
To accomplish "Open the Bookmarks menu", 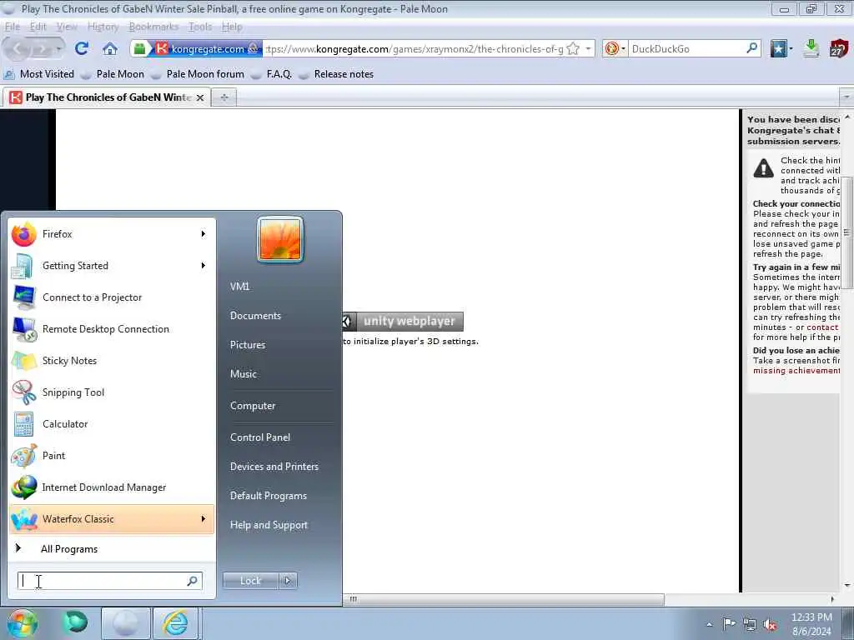I will point(153,27).
